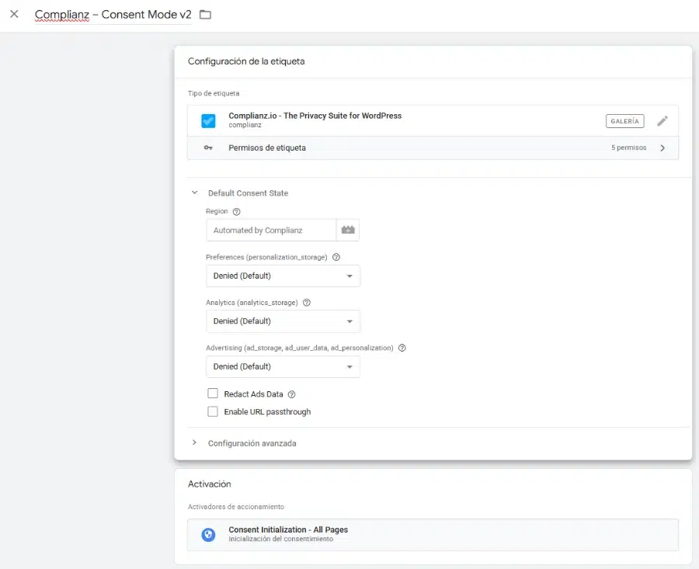Open the Advertising ad_storage dropdown

283,366
